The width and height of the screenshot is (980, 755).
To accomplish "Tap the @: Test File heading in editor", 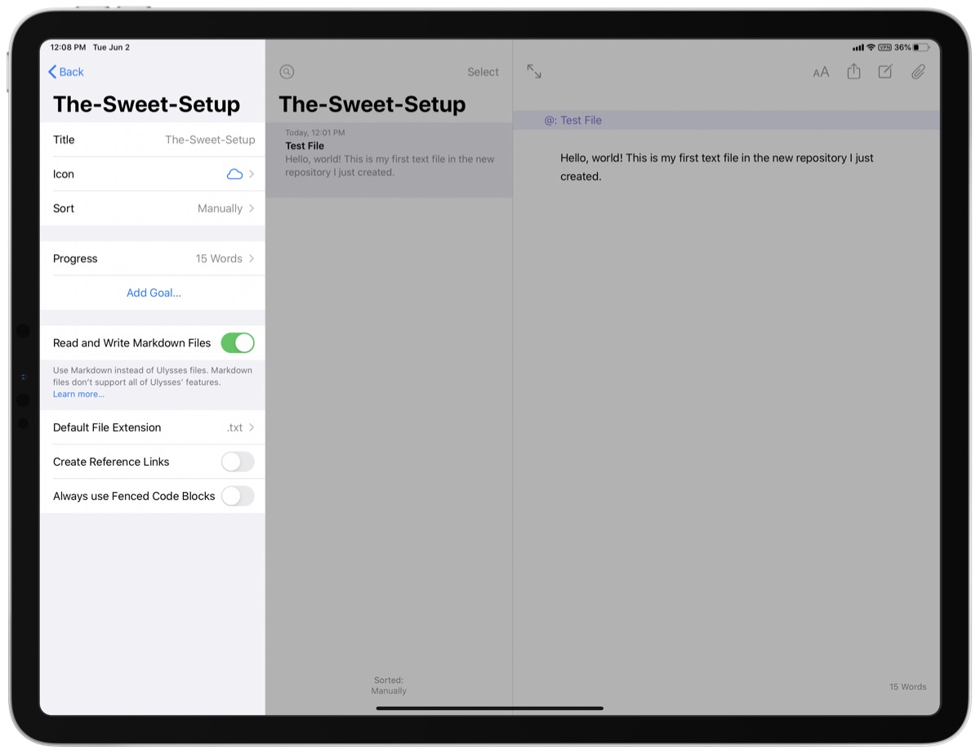I will (572, 120).
